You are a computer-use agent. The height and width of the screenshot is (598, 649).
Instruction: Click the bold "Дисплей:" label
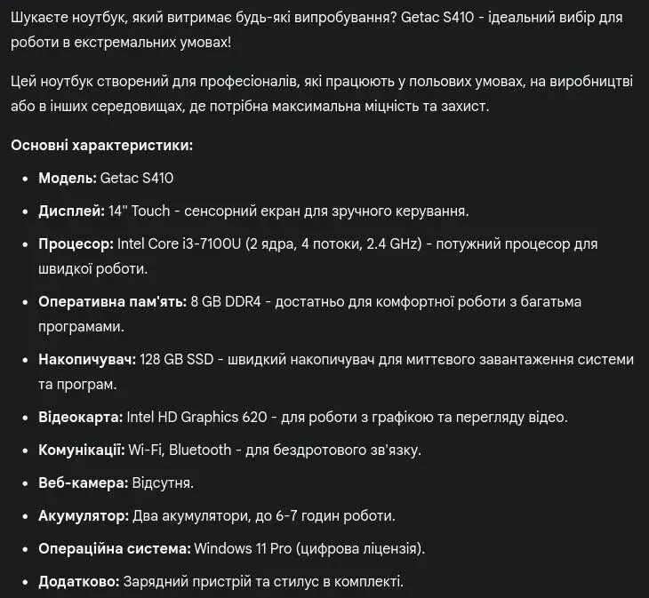pos(71,211)
